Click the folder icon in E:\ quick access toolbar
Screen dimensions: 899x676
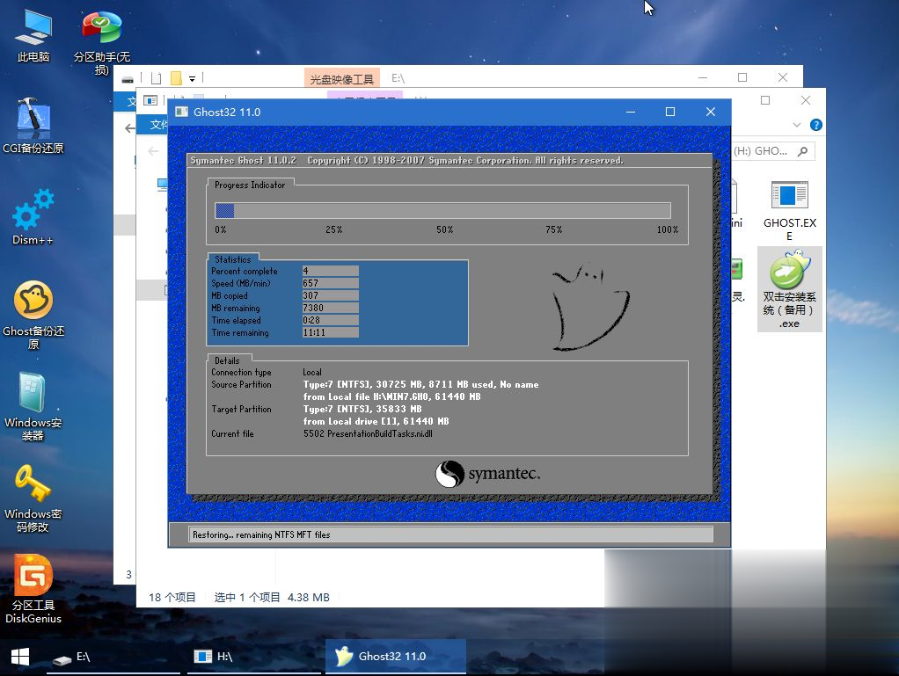pyautogui.click(x=176, y=78)
